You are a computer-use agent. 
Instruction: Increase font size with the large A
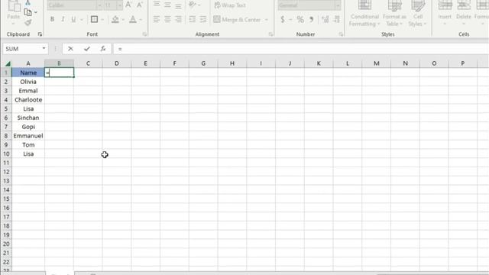[128, 5]
